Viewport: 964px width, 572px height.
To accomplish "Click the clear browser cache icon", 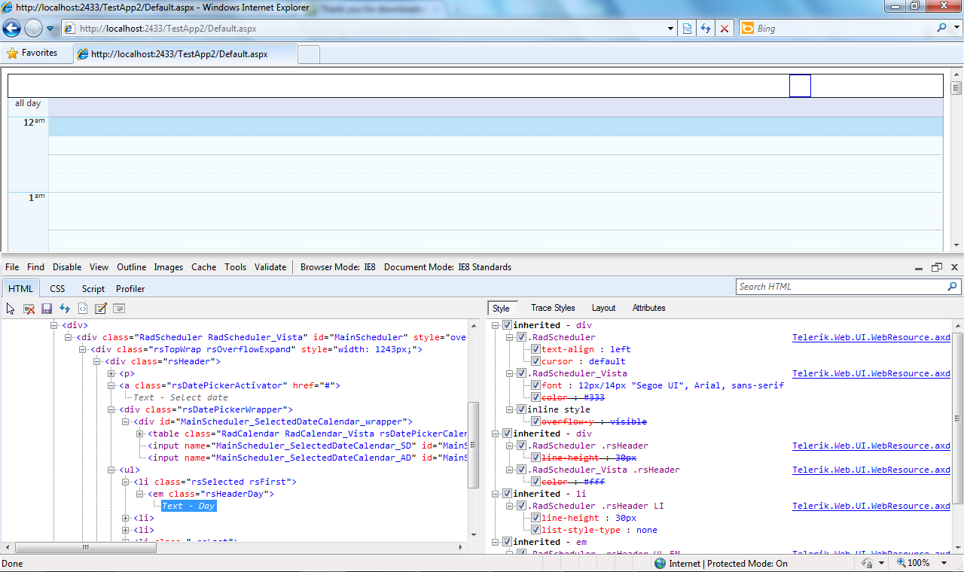I will pyautogui.click(x=29, y=309).
